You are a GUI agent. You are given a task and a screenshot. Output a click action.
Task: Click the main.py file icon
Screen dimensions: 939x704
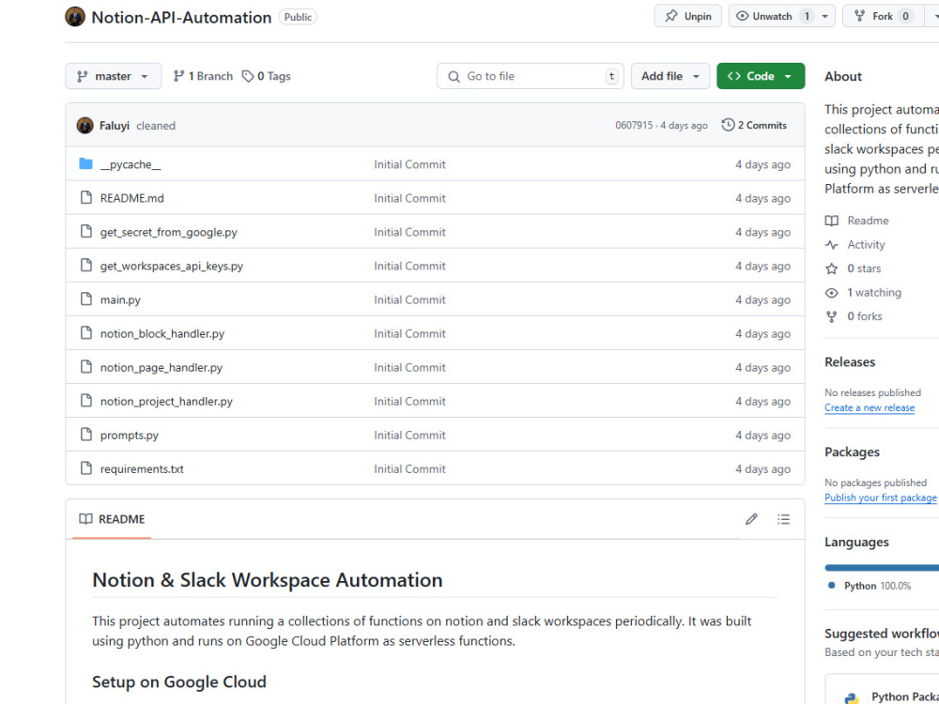click(x=86, y=298)
